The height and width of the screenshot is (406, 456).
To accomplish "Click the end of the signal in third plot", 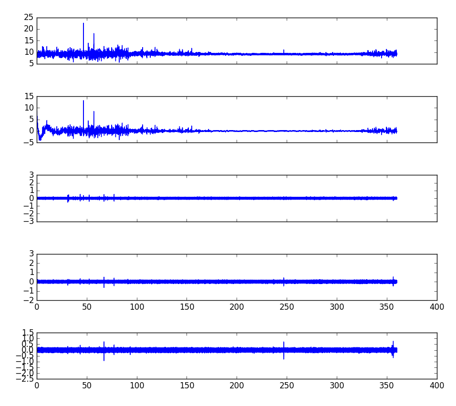I will point(396,198).
